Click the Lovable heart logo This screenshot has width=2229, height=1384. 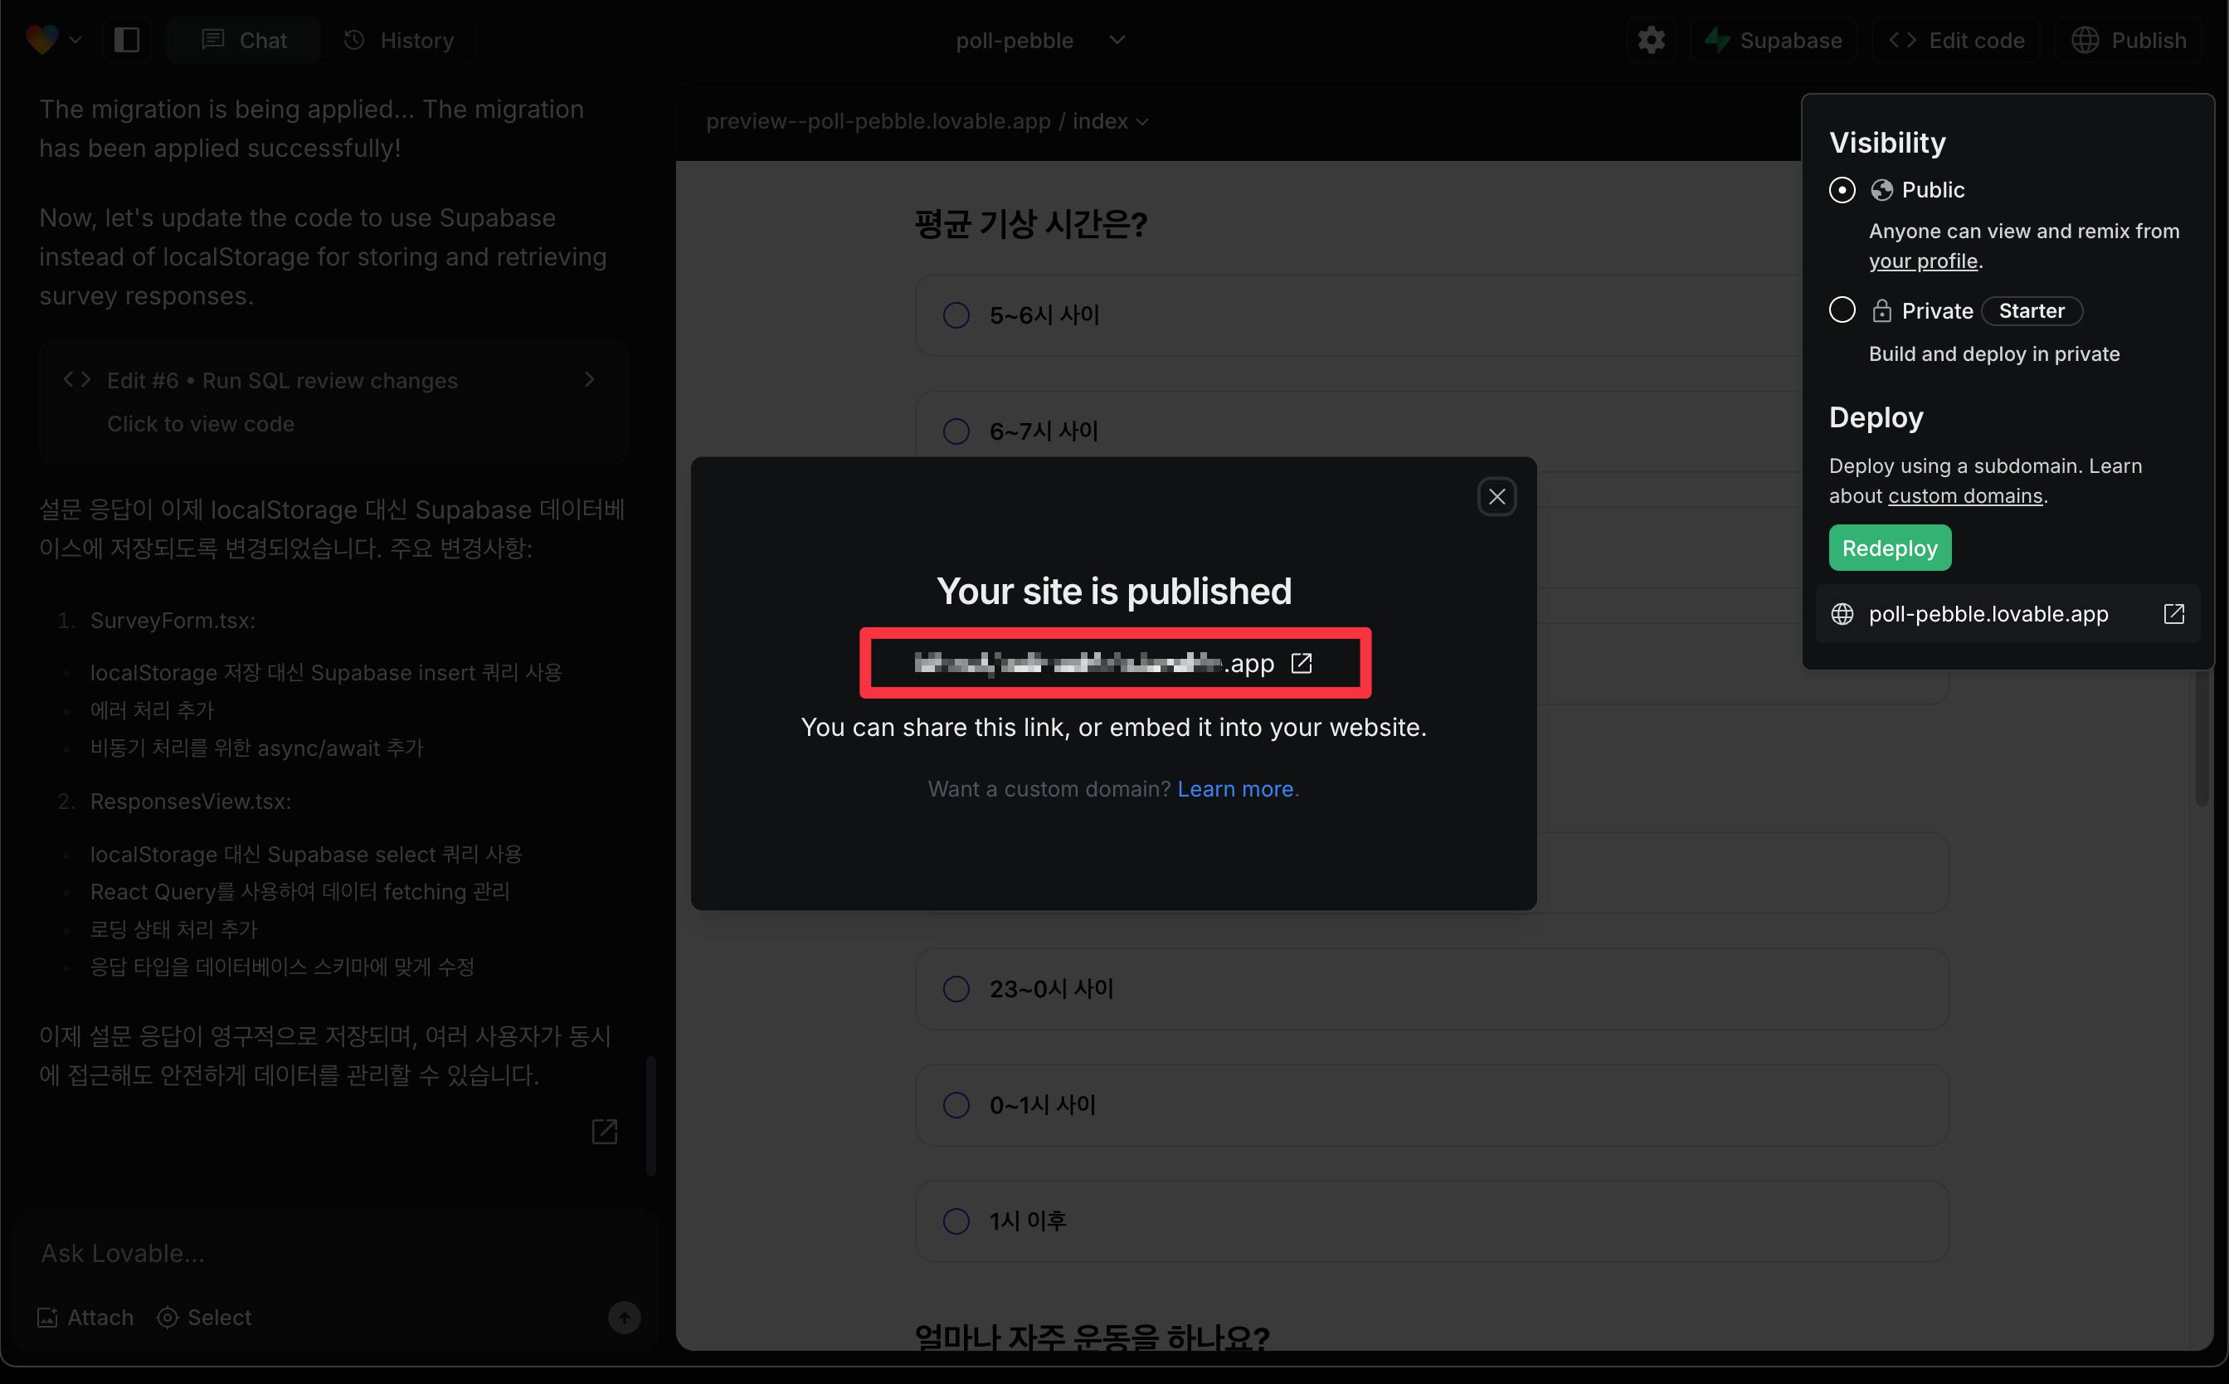click(42, 41)
